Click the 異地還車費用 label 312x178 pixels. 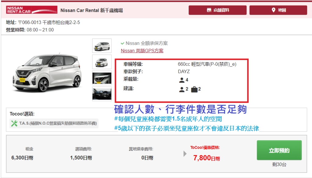[141, 149]
